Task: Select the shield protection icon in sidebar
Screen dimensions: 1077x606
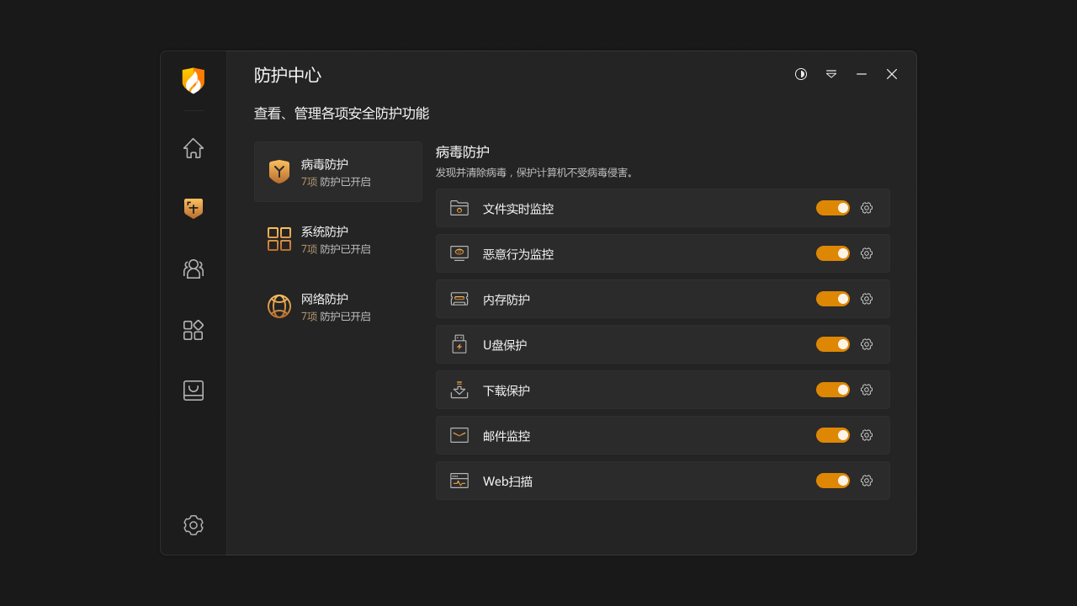Action: [x=193, y=208]
